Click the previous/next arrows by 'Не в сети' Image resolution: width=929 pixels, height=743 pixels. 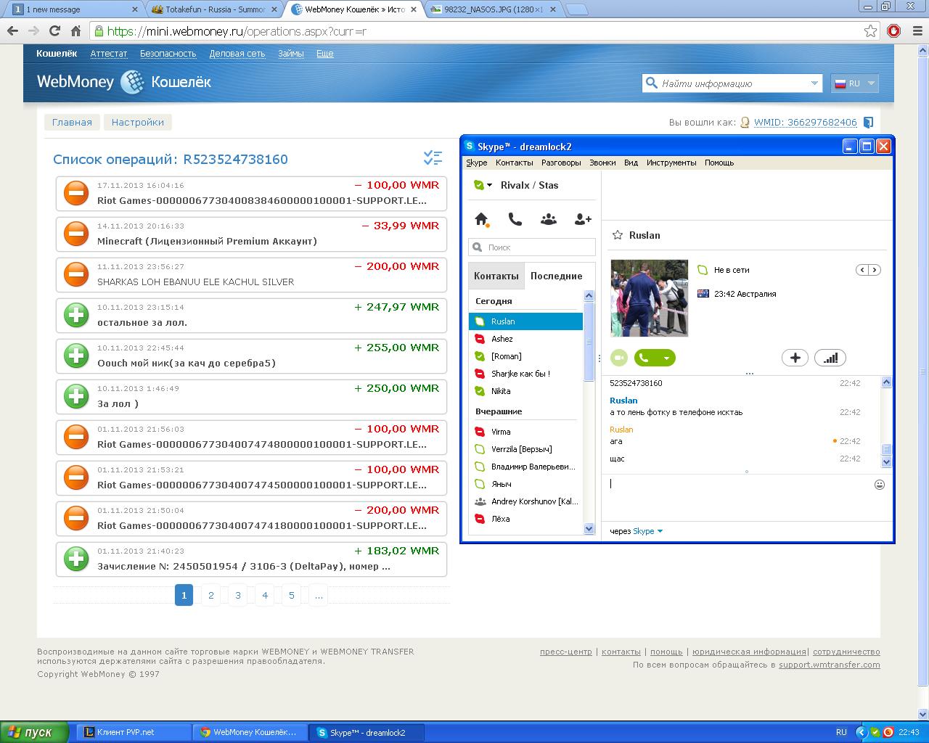coord(868,270)
